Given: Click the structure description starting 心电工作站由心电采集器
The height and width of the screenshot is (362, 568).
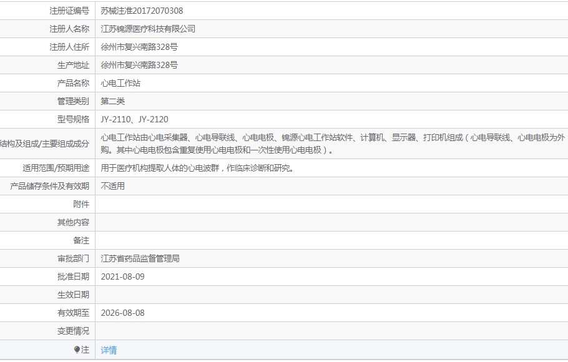Looking at the screenshot, I should [x=333, y=144].
